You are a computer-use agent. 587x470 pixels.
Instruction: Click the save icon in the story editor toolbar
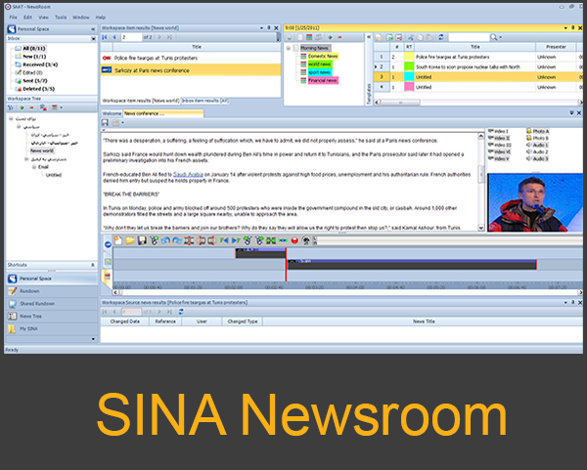coord(105,123)
